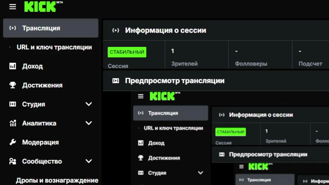Click the main Сессия label
The width and height of the screenshot is (329, 185).
click(118, 66)
